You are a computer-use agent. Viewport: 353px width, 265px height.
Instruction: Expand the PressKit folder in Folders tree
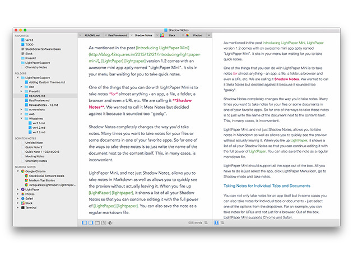[x=21, y=91]
